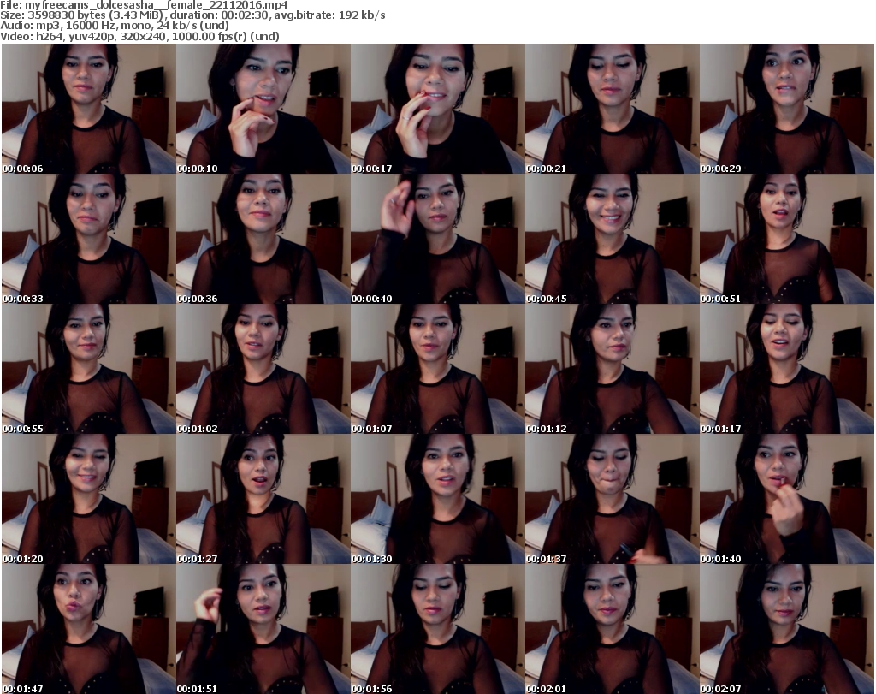876x694 pixels.
Task: Pick the frame stamped 00:00:55
Action: [89, 369]
